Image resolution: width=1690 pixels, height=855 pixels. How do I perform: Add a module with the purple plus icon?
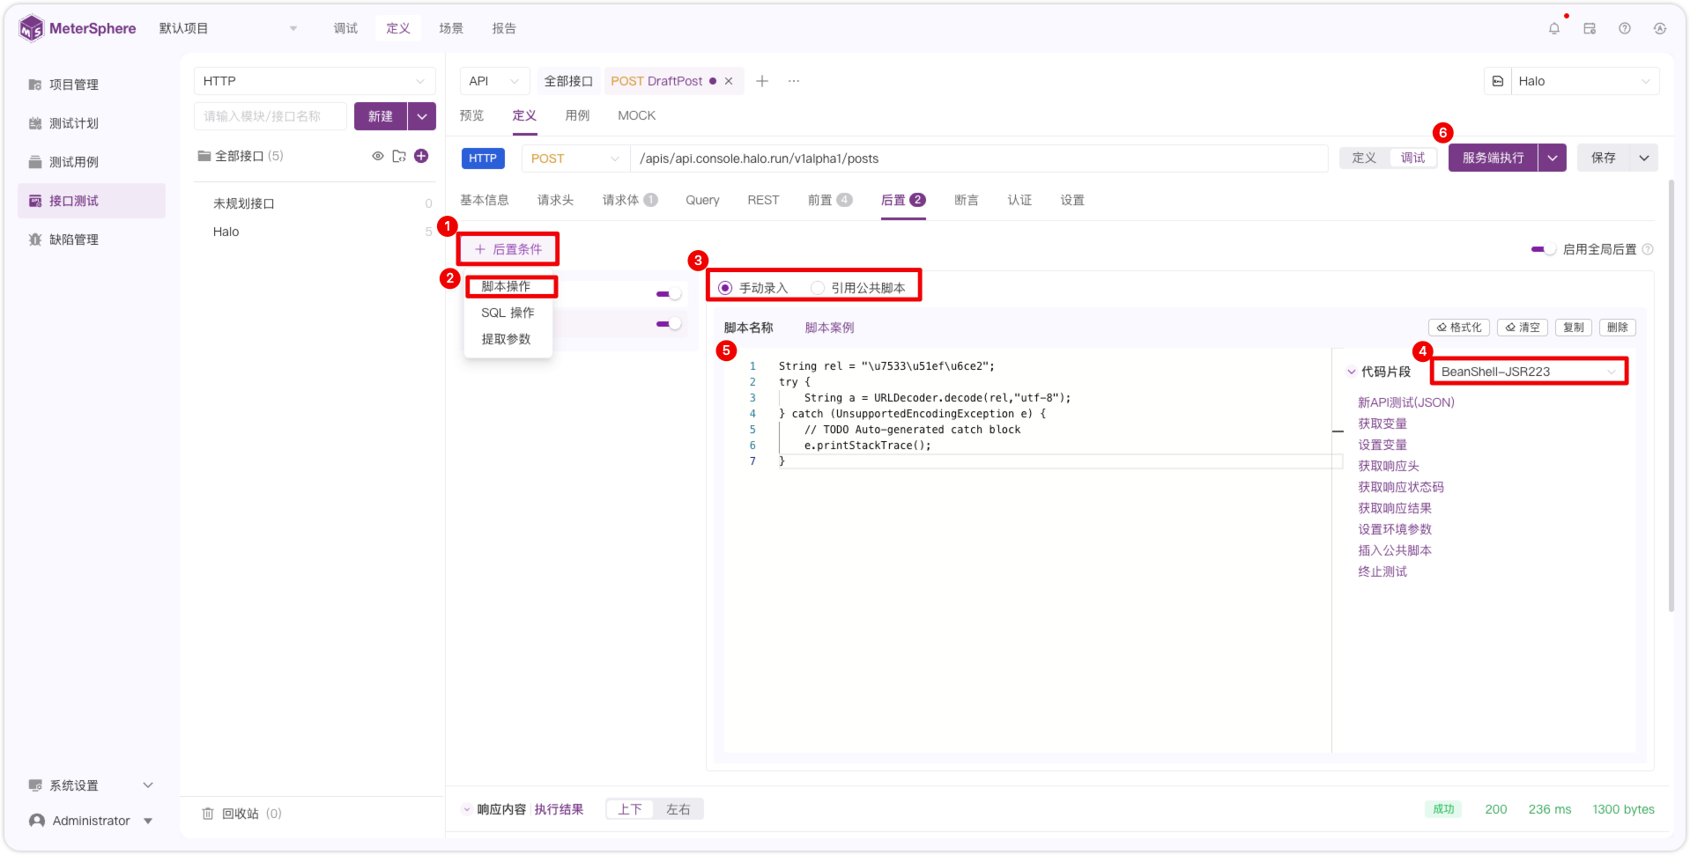[x=421, y=156]
